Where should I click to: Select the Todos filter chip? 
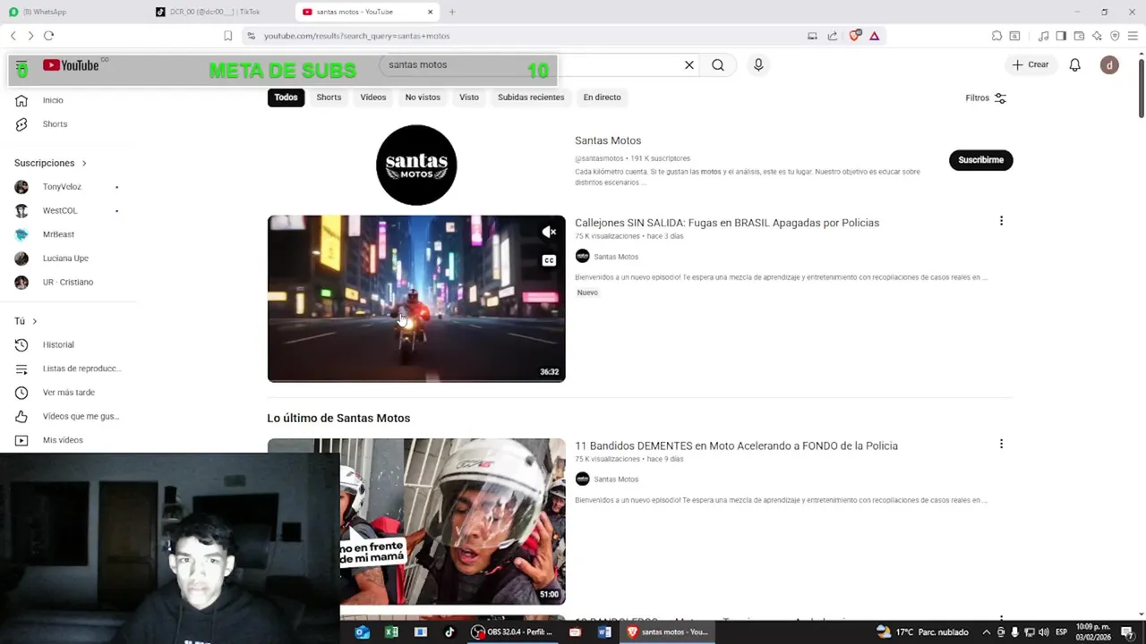(286, 97)
